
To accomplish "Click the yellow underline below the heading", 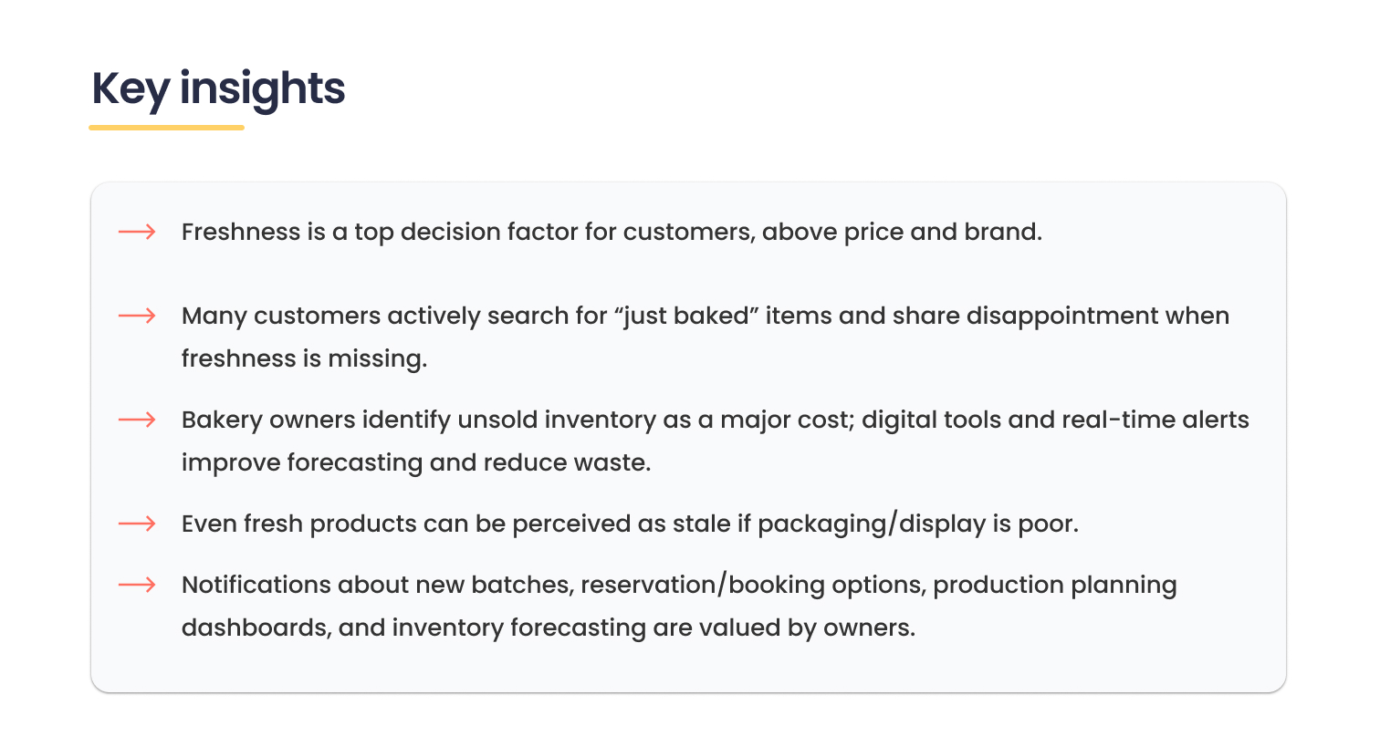I will 166,128.
